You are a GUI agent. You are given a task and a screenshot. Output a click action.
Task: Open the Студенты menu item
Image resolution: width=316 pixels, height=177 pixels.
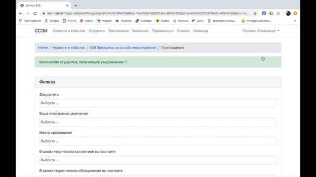[97, 30]
